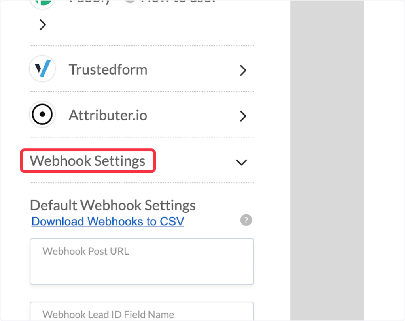The height and width of the screenshot is (321, 405).
Task: Open the "How to use" help link
Action: coord(170,2)
